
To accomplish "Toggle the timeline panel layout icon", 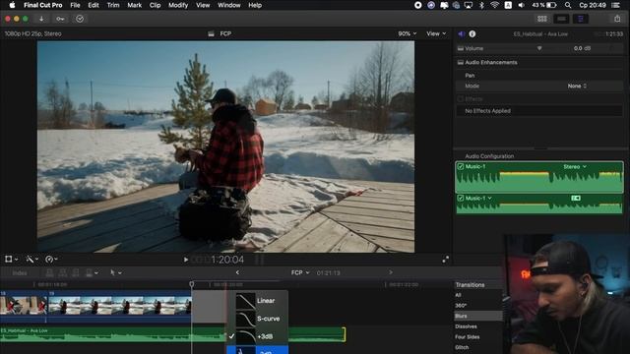I will (561, 19).
